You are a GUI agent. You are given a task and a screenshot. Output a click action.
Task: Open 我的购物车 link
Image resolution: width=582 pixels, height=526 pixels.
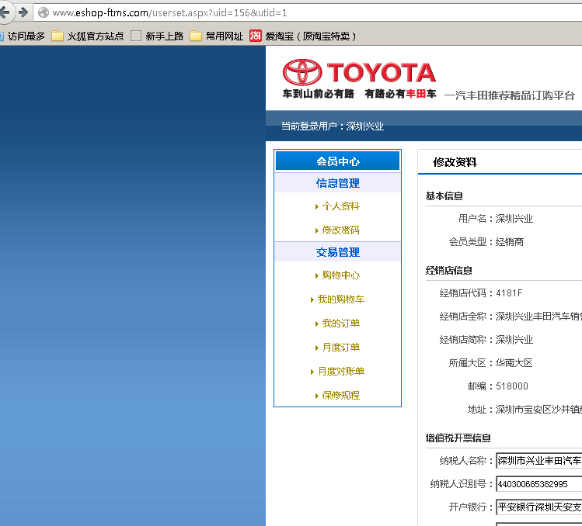[x=341, y=299]
